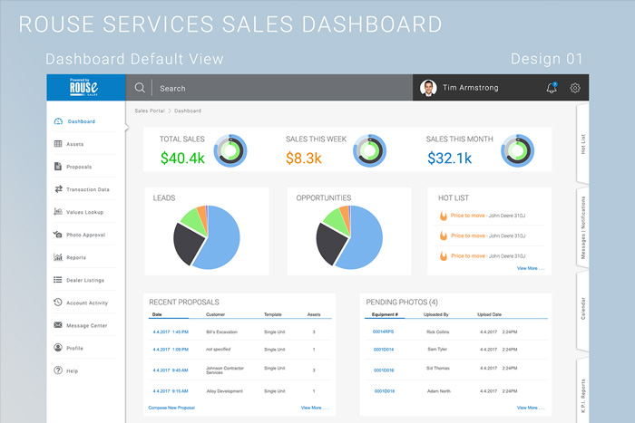Screen dimensions: 635x423
Task: Click the Help question mark icon
Action: click(x=58, y=370)
